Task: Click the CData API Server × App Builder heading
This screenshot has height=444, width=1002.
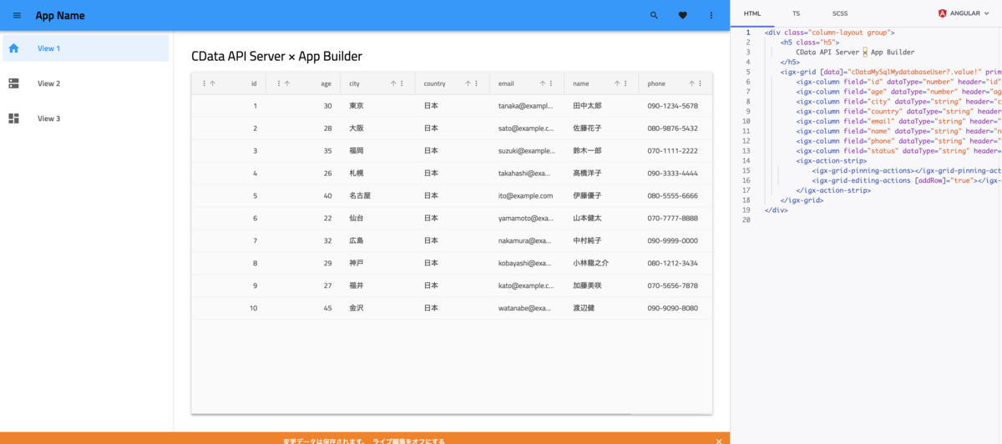Action: click(x=276, y=56)
